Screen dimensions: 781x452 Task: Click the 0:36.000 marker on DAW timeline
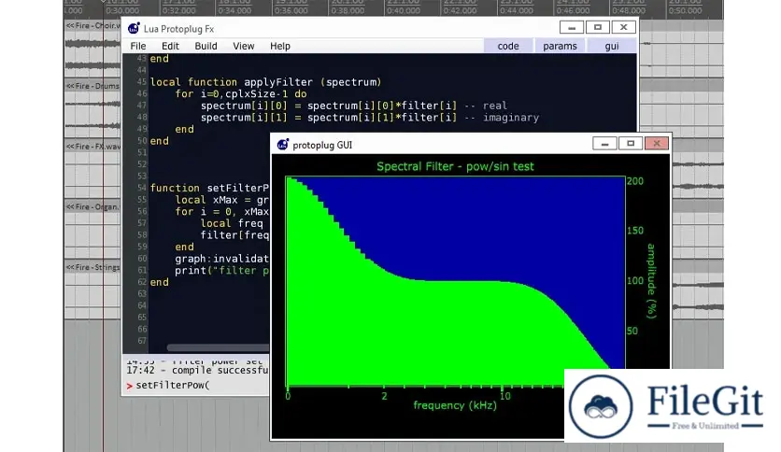291,10
